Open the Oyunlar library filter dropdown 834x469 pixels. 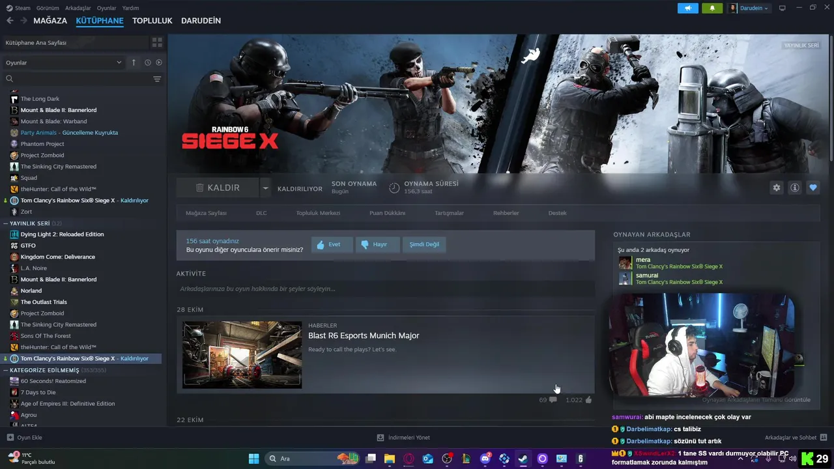[x=63, y=63]
